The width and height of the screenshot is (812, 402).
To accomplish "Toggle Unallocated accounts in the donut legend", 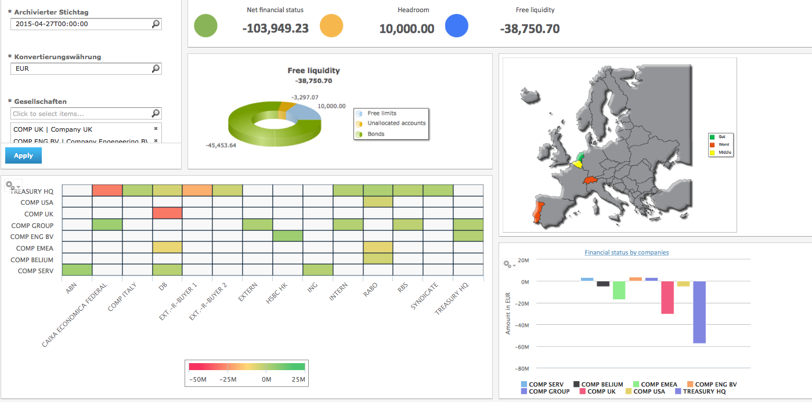I will (x=396, y=124).
